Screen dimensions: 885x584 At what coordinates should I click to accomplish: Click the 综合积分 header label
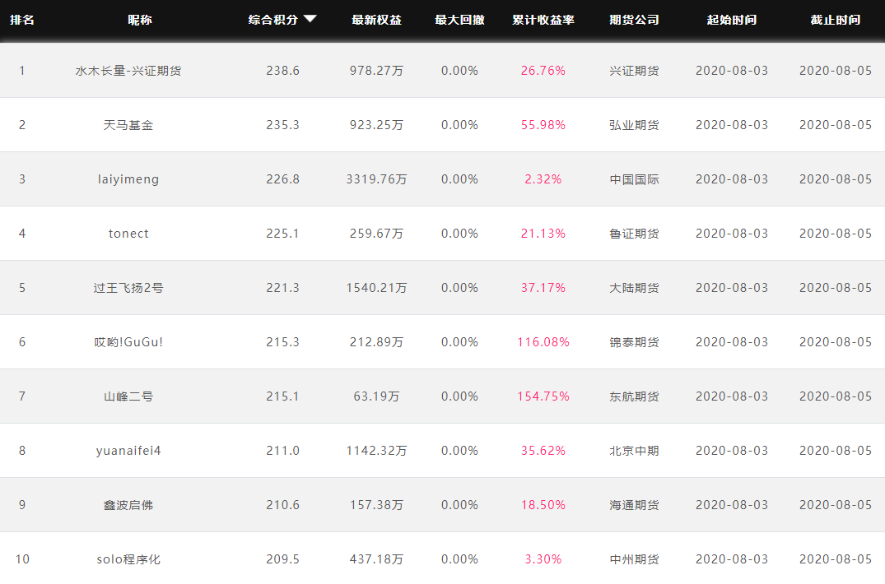273,20
